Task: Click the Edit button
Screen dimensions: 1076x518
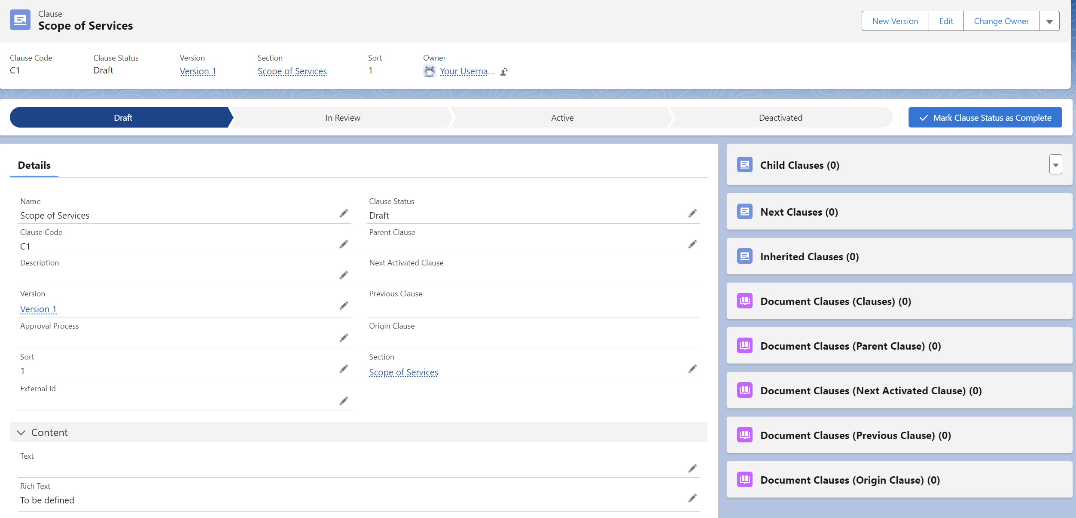Action: [946, 21]
